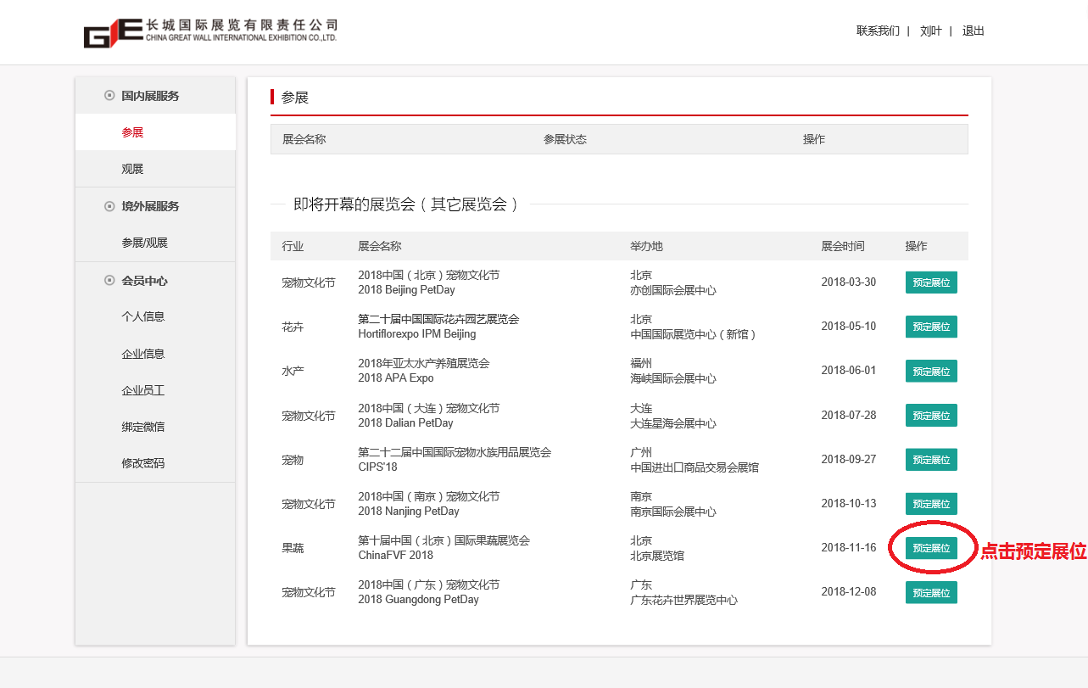Click venue 亦创国际会展中心

click(673, 290)
